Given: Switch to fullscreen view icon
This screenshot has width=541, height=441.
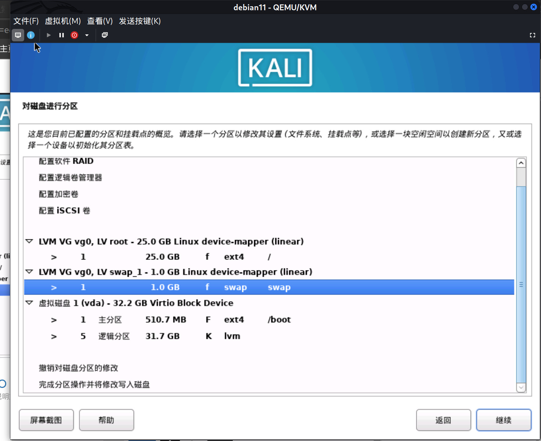Looking at the screenshot, I should point(533,35).
